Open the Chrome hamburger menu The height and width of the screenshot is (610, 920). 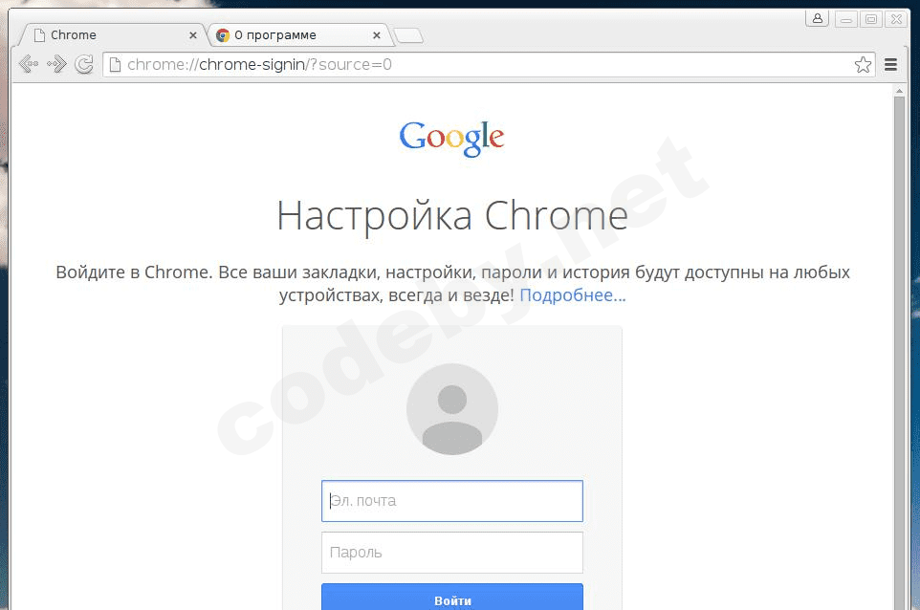(x=890, y=64)
